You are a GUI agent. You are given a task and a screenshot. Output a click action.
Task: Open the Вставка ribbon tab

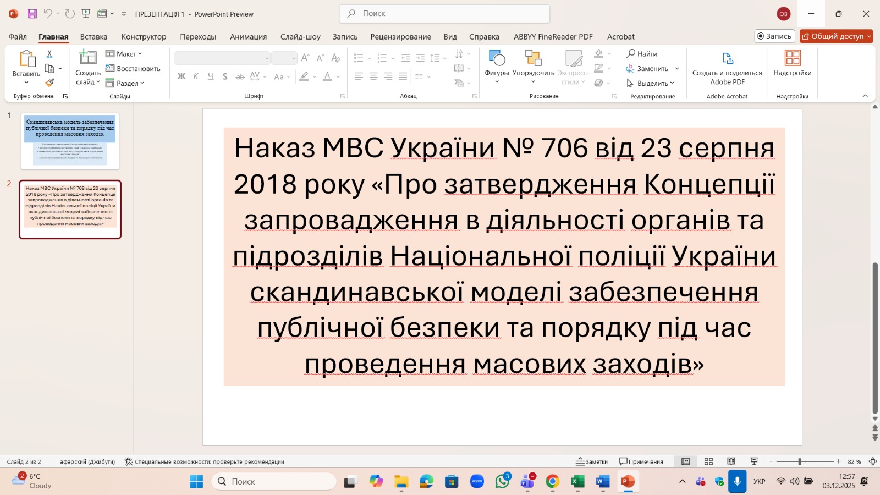click(94, 37)
